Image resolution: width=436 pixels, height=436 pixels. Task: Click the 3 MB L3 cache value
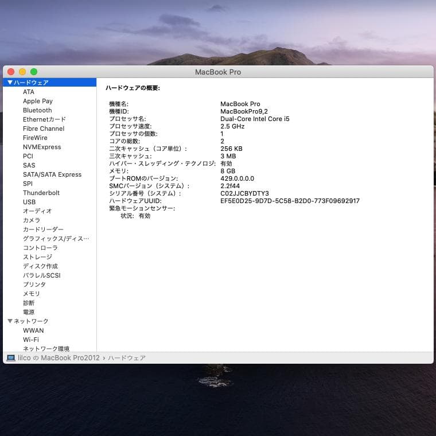pos(228,156)
